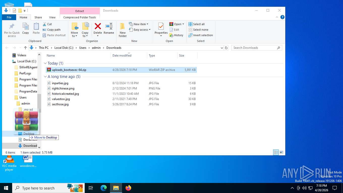343x193 pixels.
Task: Open the VLC media player desktop shortcut
Action: (9, 163)
